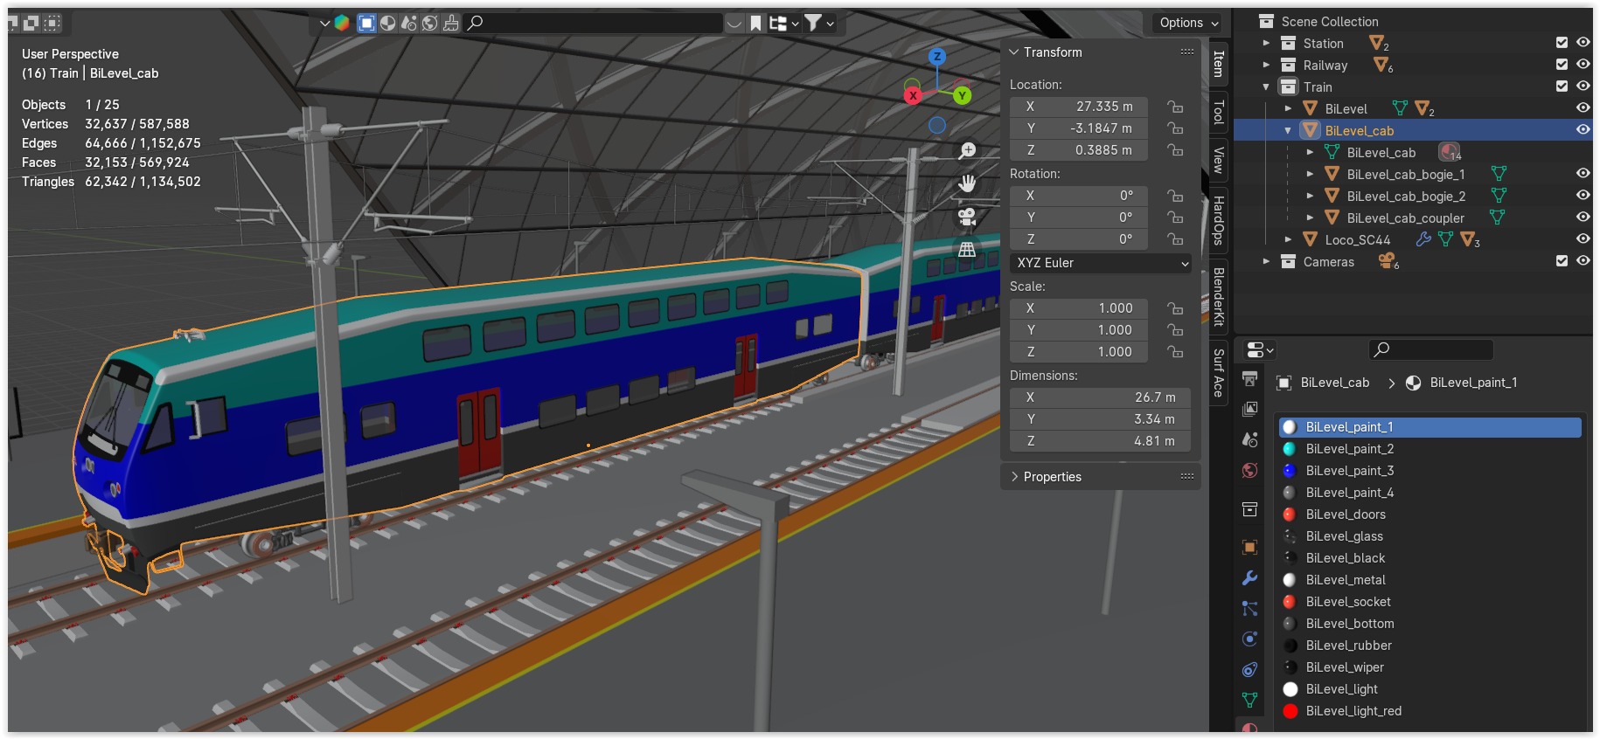The width and height of the screenshot is (1600, 739).
Task: Switch to the Item sidebar tab
Action: pyautogui.click(x=1219, y=64)
